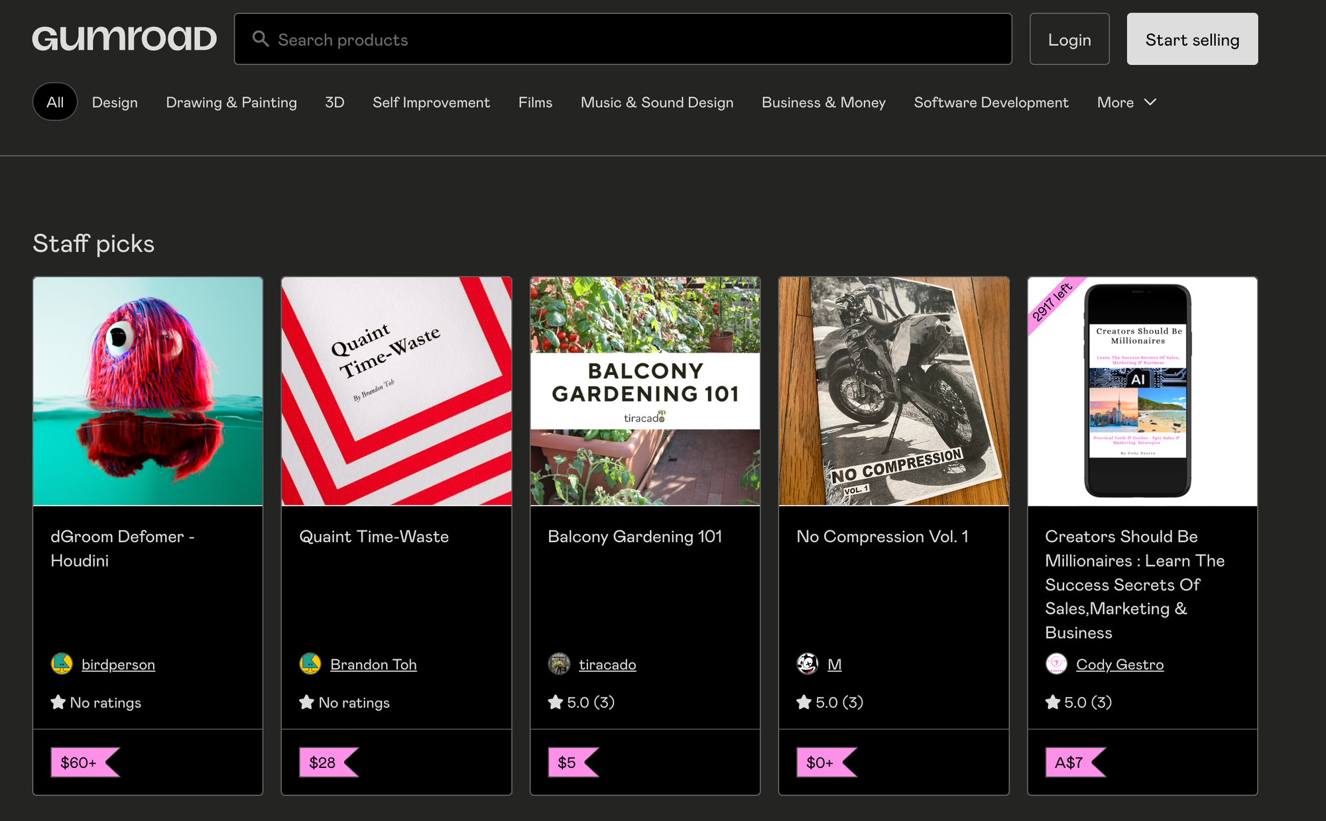Open the Balcony Gardening 101 product thumbnail
This screenshot has width=1326, height=821.
tap(644, 391)
